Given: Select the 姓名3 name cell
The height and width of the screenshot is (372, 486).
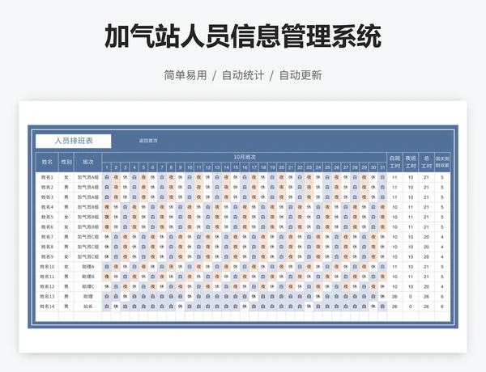Looking at the screenshot, I should [x=47, y=197].
